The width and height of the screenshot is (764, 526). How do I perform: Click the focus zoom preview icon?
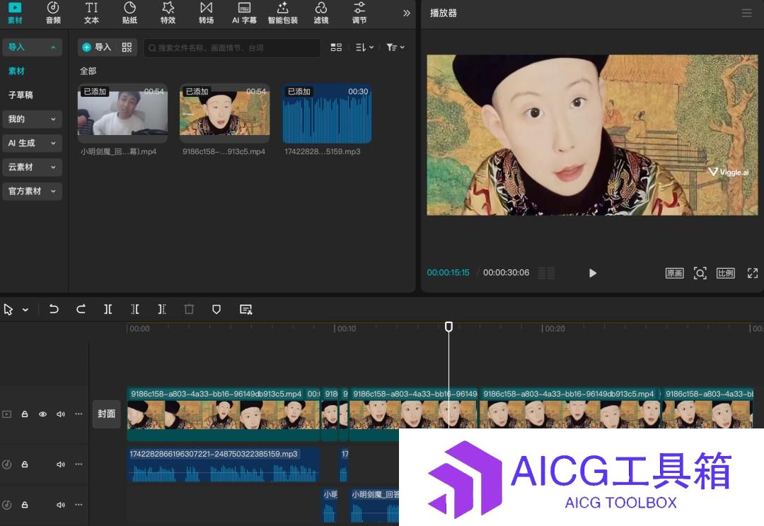click(x=700, y=273)
